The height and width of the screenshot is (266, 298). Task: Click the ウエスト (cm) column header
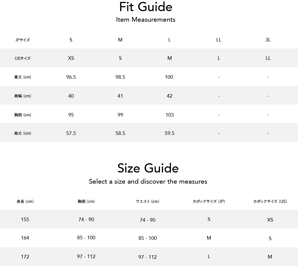[148, 201]
